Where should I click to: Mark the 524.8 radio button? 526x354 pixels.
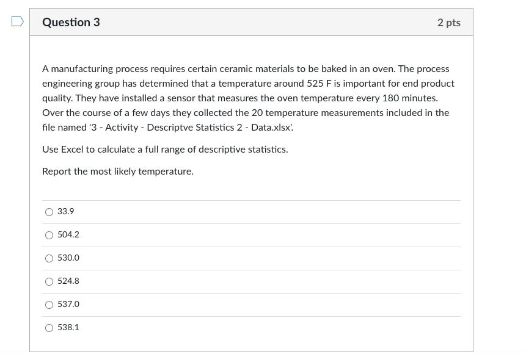49,281
